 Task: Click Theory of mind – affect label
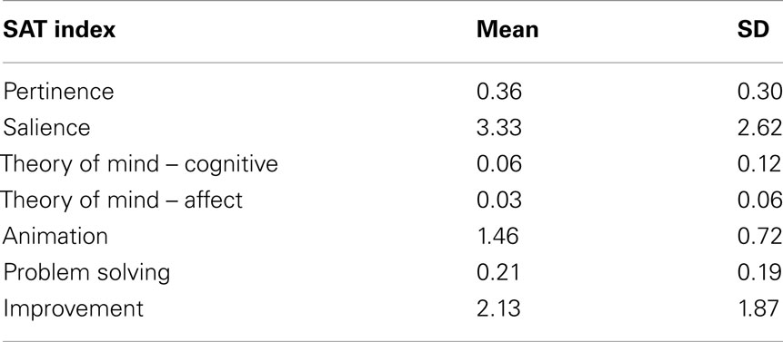pos(121,200)
